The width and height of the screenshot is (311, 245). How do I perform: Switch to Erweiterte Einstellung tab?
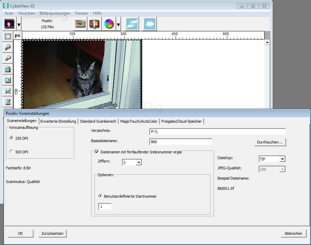[x=58, y=121]
